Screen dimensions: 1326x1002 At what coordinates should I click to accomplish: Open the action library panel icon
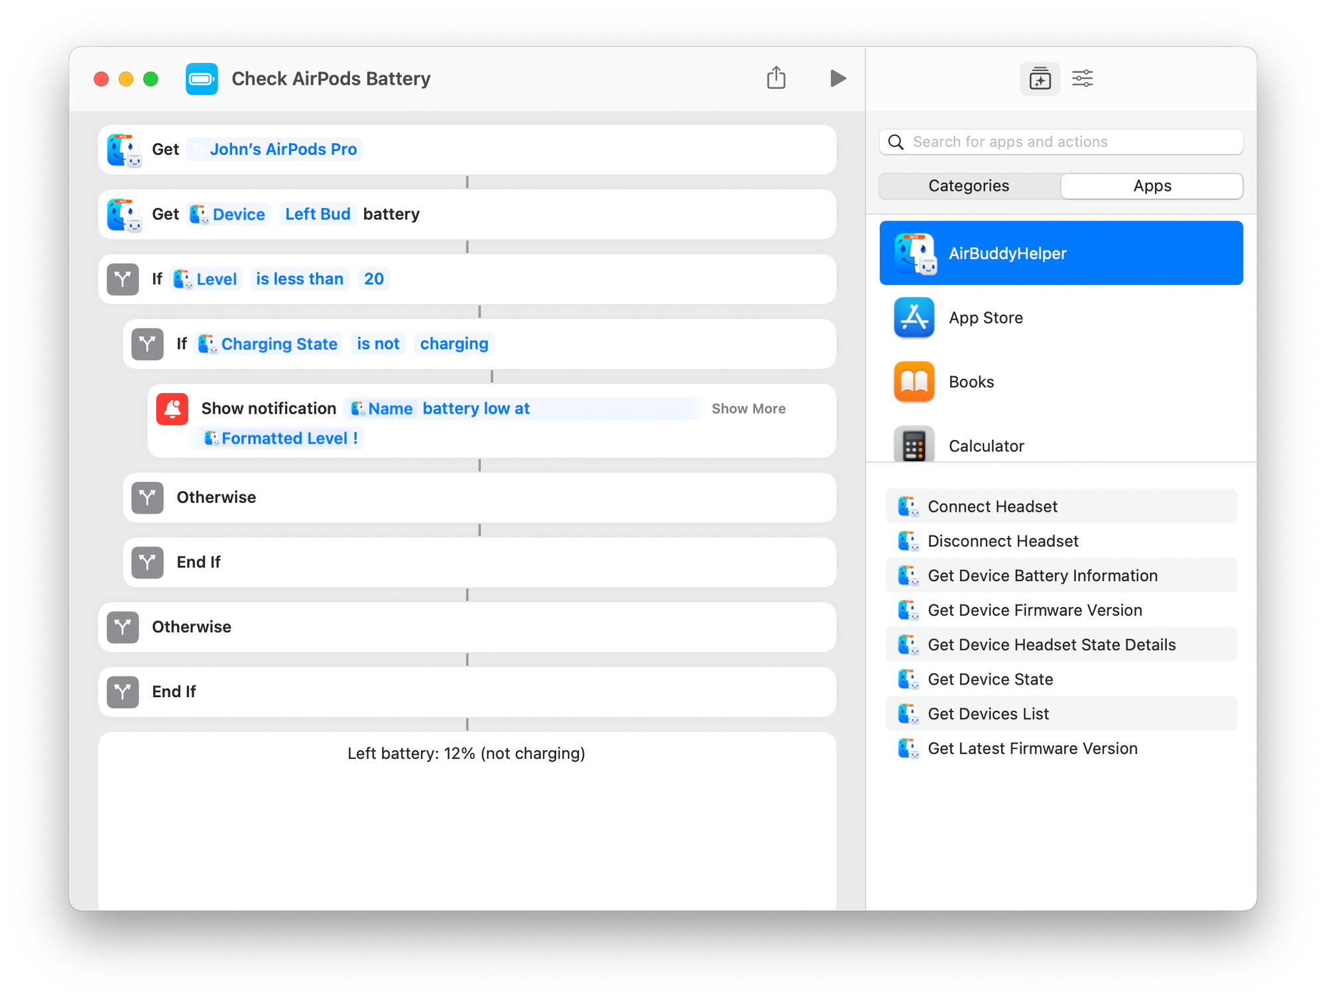(x=1039, y=79)
